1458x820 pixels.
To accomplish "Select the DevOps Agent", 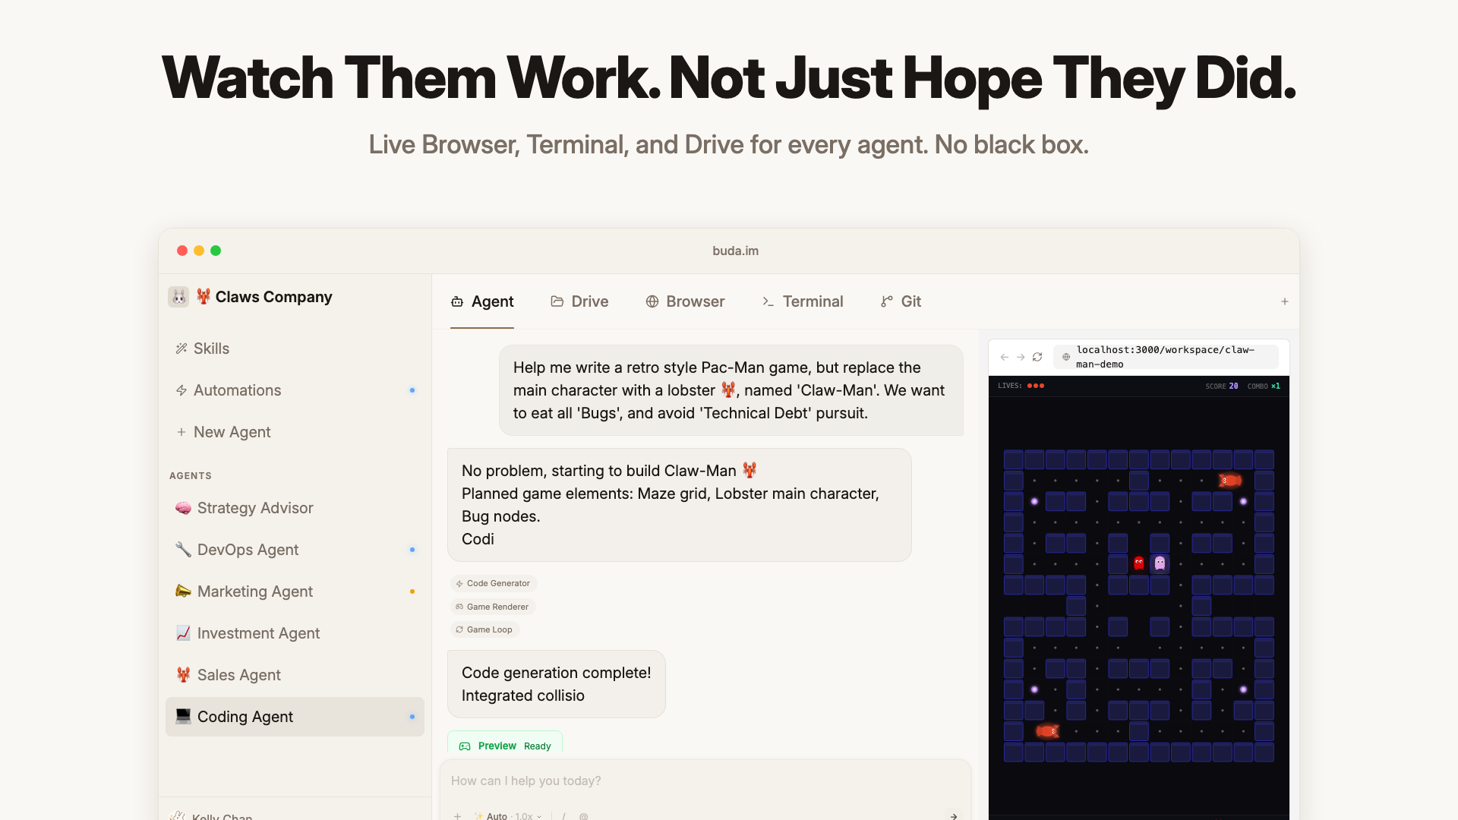I will pos(248,550).
